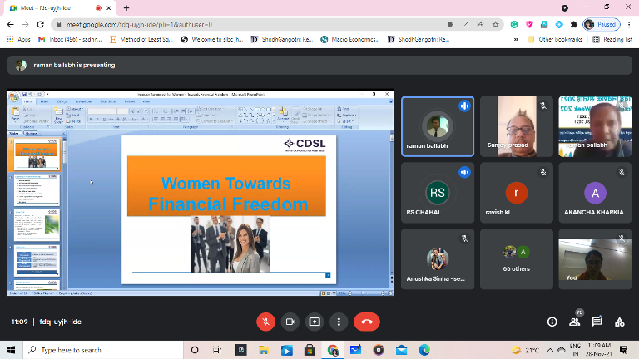Open meeting details info icon
639x359 pixels.
(x=552, y=322)
